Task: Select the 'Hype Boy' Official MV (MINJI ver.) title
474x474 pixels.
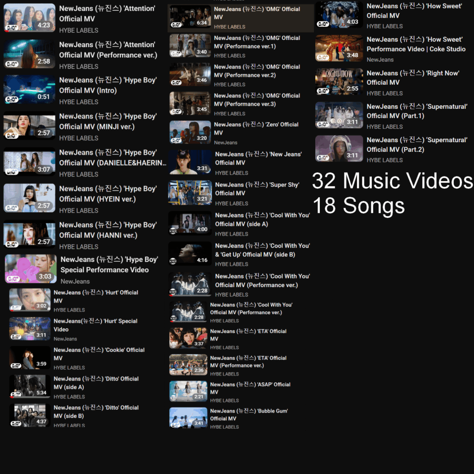Action: click(108, 122)
